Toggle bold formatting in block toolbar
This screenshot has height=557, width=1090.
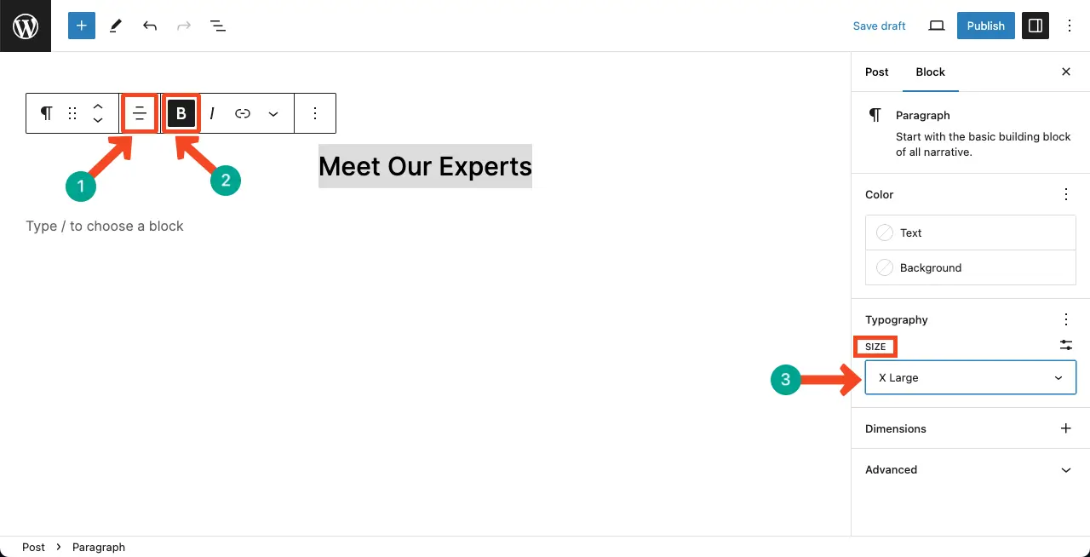click(x=181, y=113)
